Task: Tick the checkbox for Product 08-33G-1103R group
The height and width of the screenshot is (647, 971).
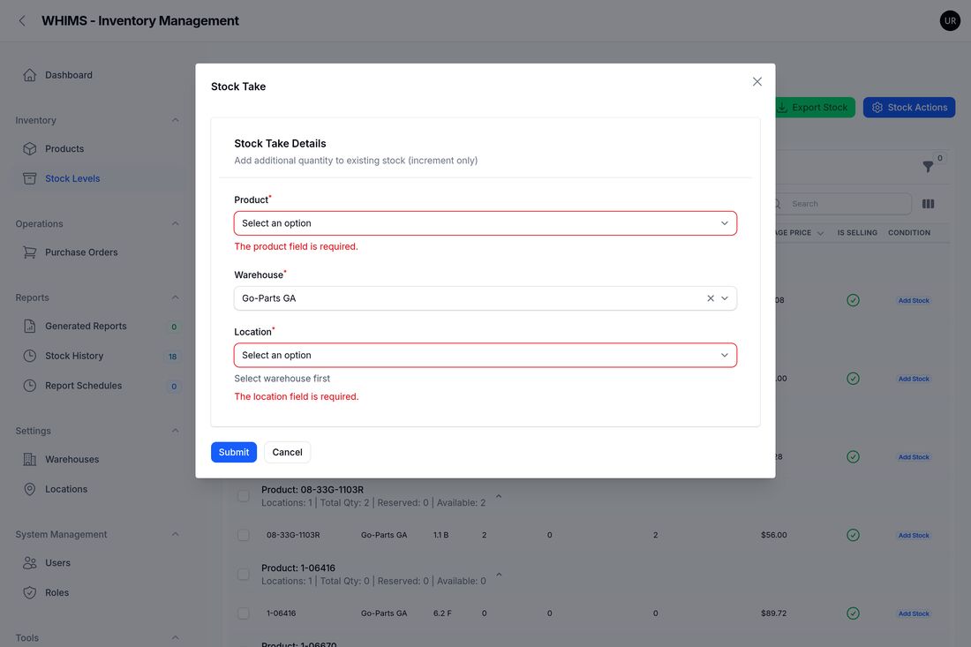Action: 244,496
